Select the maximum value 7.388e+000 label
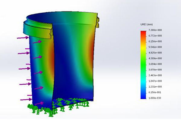 155,30
